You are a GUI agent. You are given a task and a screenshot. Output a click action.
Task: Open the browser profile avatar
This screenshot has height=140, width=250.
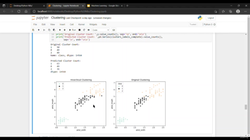[238, 11]
